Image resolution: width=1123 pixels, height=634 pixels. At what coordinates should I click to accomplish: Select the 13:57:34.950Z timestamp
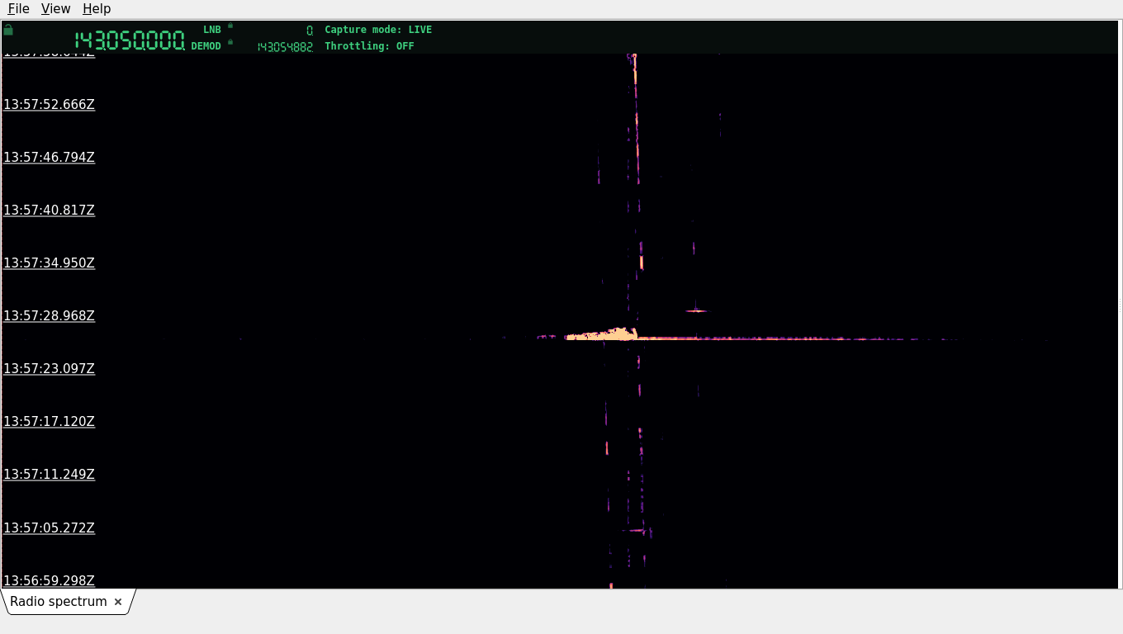pyautogui.click(x=50, y=263)
